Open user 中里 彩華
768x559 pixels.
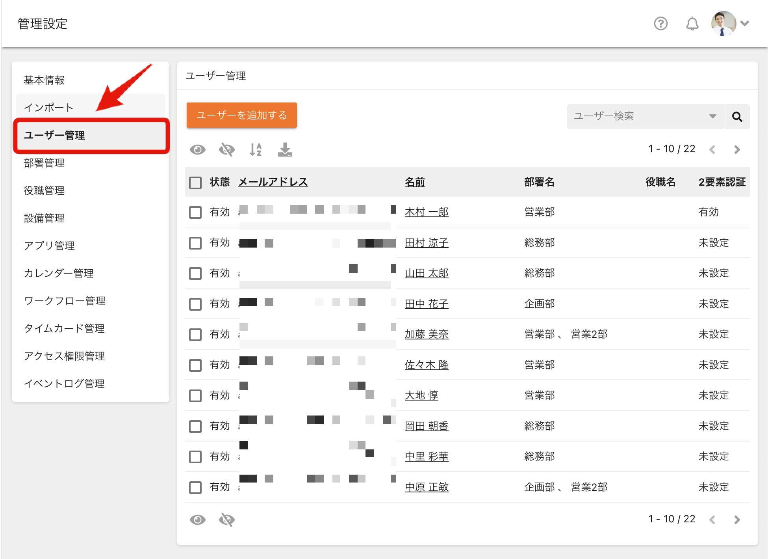(x=427, y=457)
